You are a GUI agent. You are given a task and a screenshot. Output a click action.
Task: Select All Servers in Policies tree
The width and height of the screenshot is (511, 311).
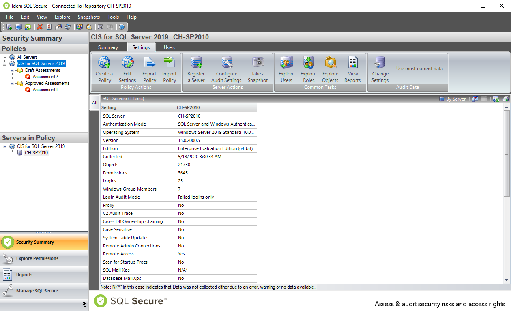pyautogui.click(x=27, y=57)
